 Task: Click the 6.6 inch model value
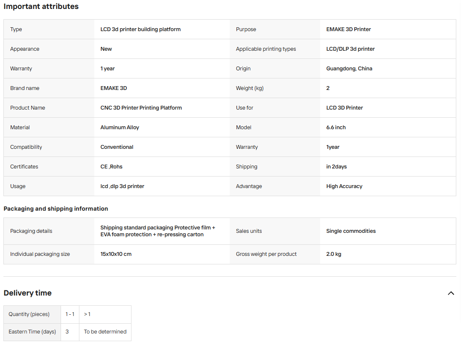tap(336, 128)
